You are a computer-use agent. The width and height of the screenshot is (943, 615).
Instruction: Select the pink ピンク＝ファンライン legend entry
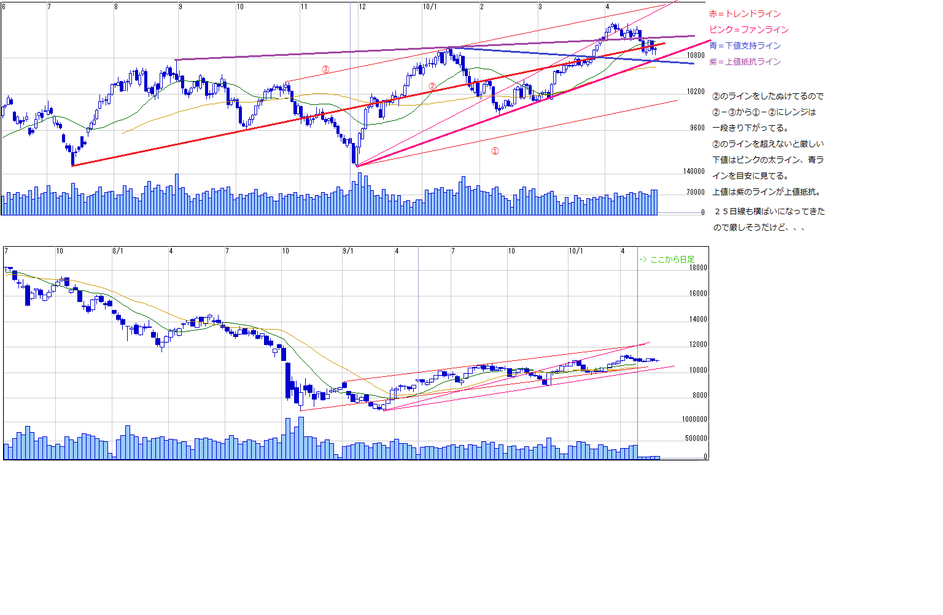point(748,29)
